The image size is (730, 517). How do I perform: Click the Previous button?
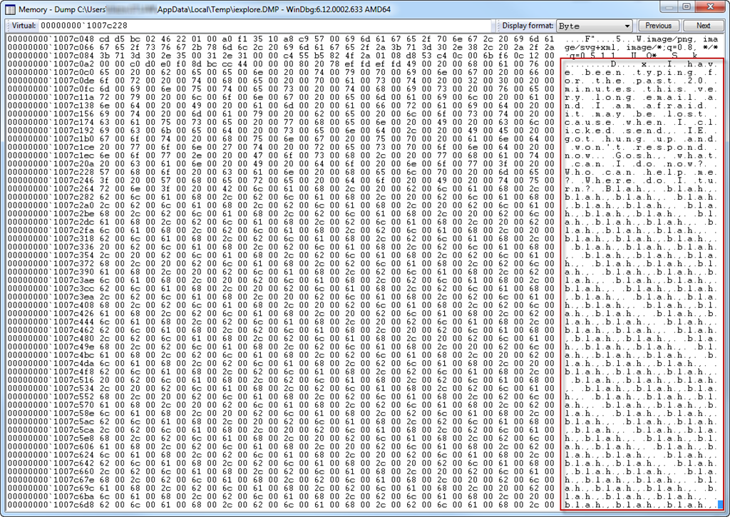pos(658,26)
